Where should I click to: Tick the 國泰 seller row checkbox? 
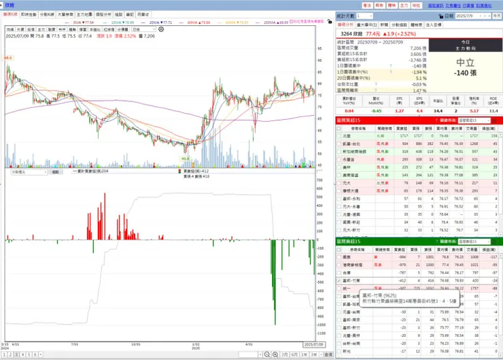tap(339, 257)
